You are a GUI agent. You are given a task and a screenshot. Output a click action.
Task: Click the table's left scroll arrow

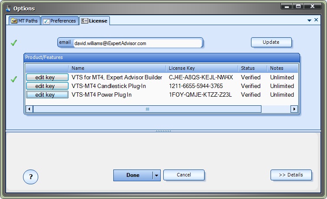(x=29, y=109)
